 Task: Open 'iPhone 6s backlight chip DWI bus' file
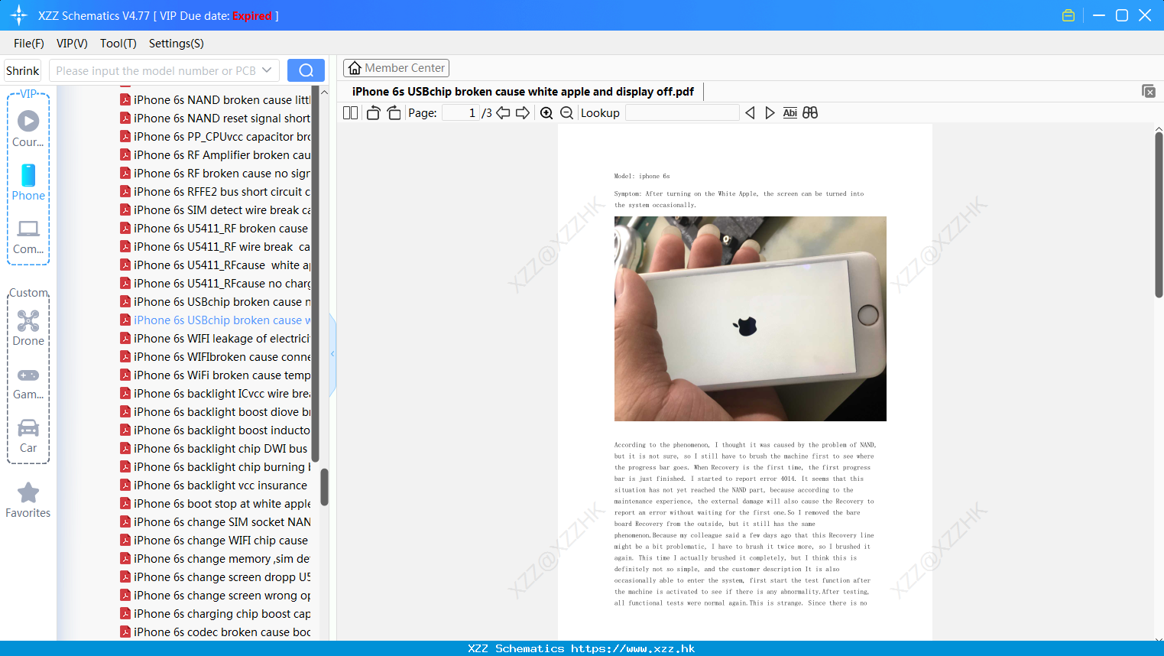click(x=214, y=449)
